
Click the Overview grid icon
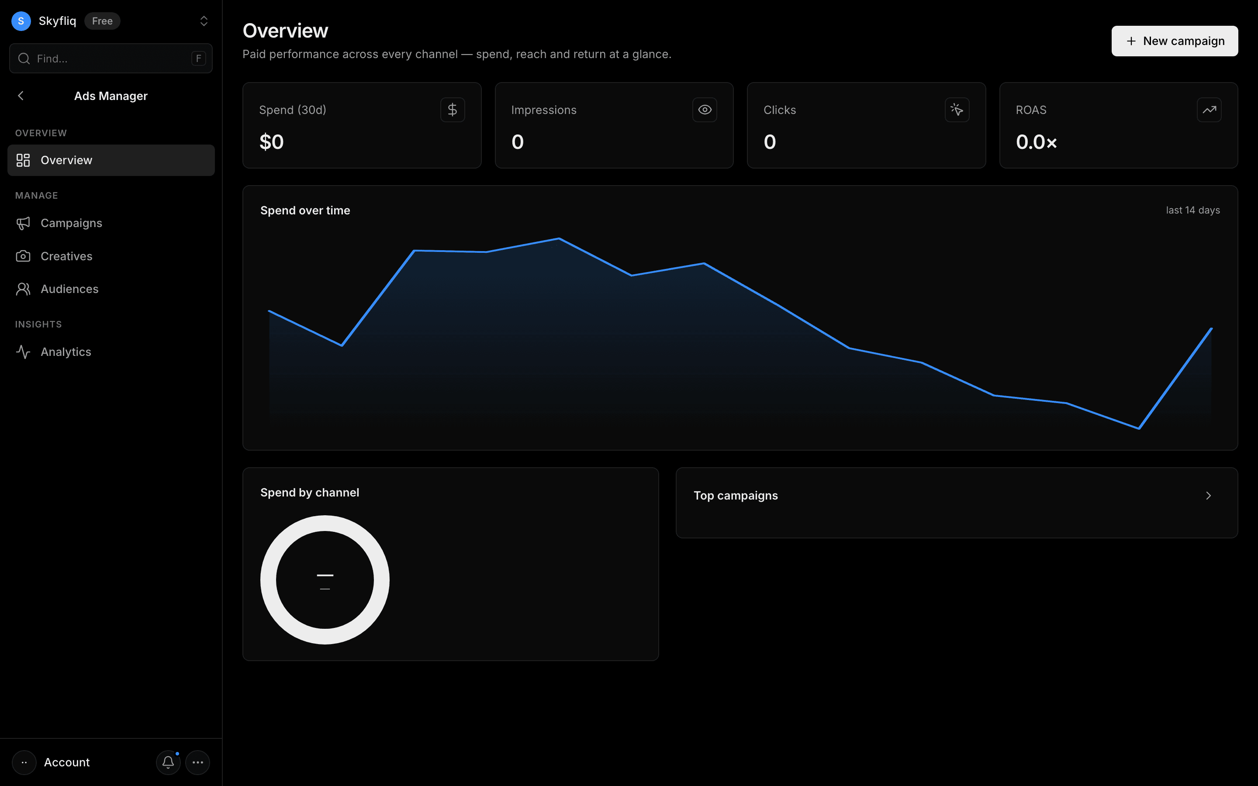[x=23, y=160]
